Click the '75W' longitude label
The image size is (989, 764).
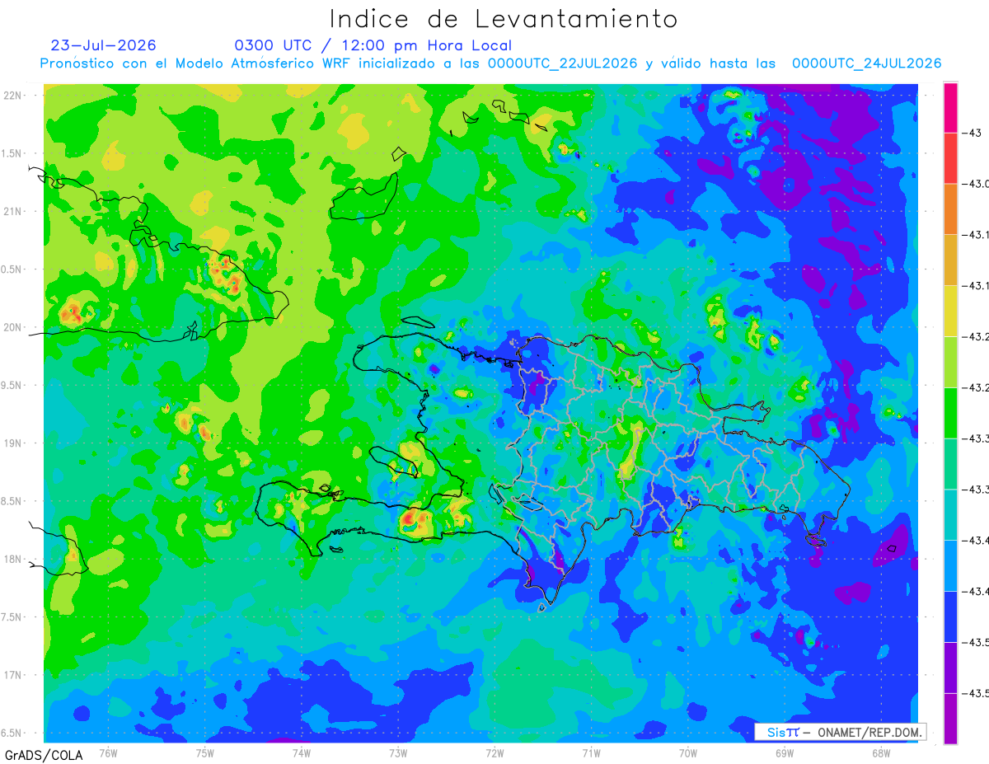204,753
